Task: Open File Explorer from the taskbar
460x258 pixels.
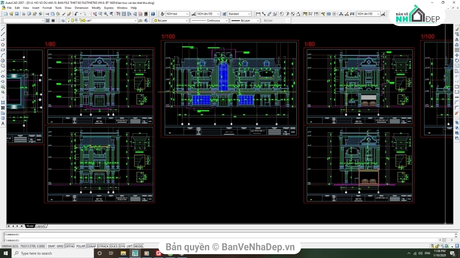Action: pyautogui.click(x=123, y=253)
